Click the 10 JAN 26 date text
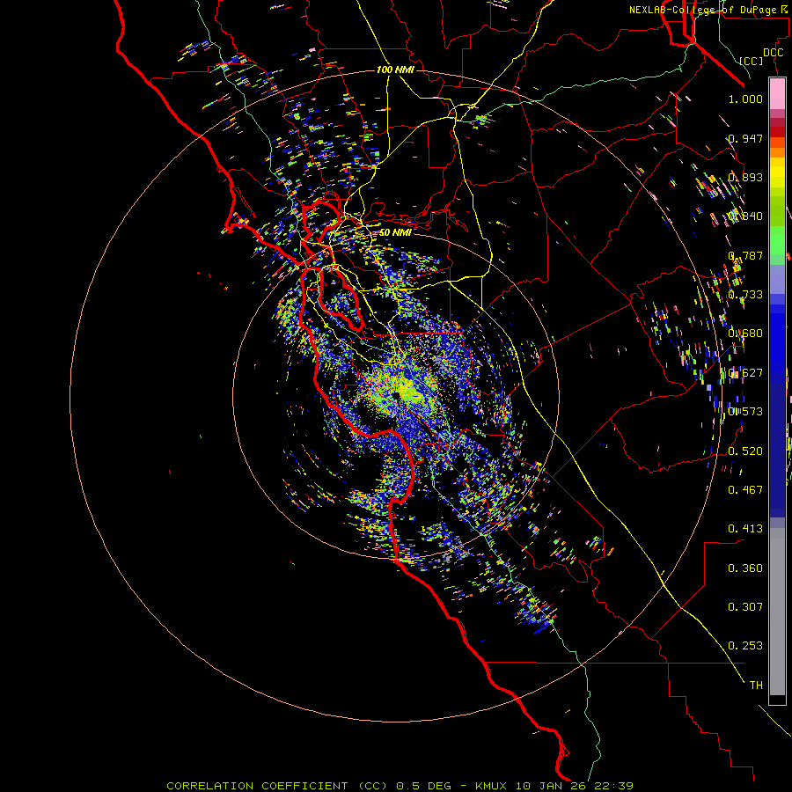This screenshot has height=792, width=792. click(x=553, y=786)
